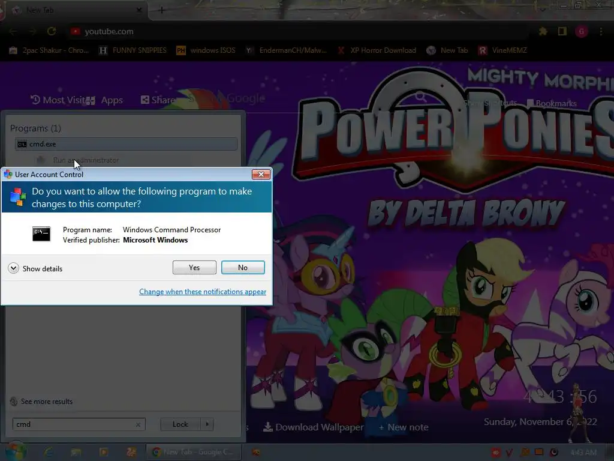This screenshot has width=614, height=461.
Task: Confirm the UAC prompt with Yes
Action: pyautogui.click(x=194, y=267)
